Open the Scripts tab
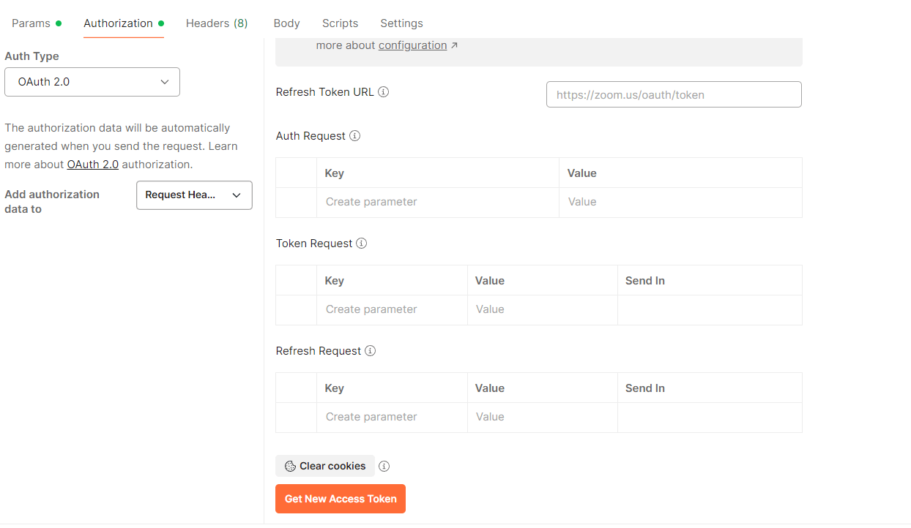Image resolution: width=911 pixels, height=528 pixels. point(340,23)
